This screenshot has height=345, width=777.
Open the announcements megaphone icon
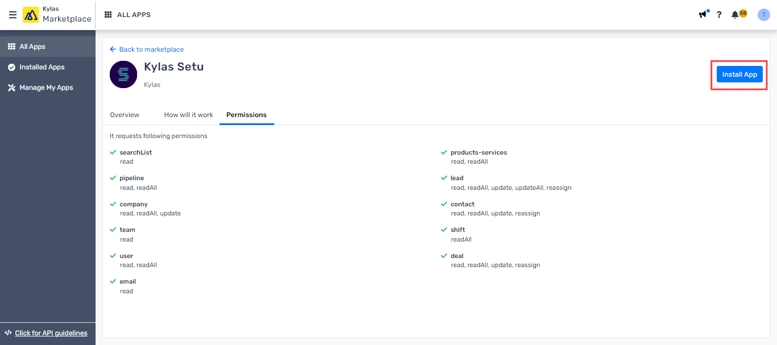click(x=704, y=14)
